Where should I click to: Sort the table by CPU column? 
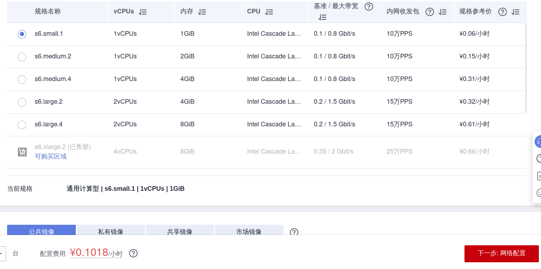tap(269, 12)
